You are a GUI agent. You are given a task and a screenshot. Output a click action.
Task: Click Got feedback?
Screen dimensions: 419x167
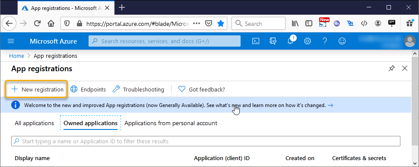point(201,89)
